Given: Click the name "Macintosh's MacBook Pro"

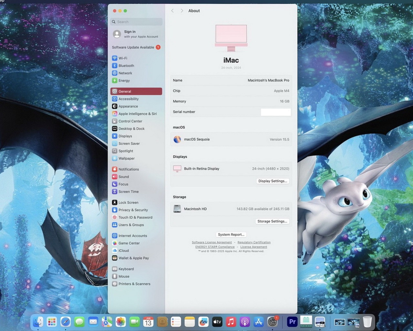Looking at the screenshot, I should point(268,80).
